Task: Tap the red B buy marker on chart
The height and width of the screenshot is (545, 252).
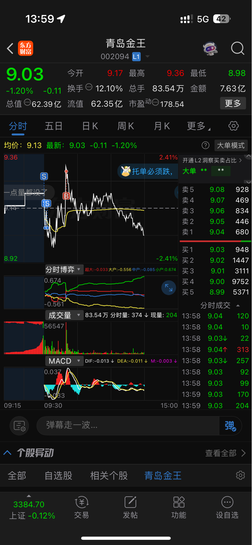Action: point(66,196)
